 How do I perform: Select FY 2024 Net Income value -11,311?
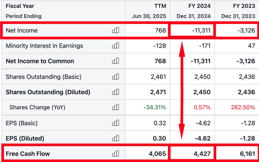pyautogui.click(x=201, y=30)
